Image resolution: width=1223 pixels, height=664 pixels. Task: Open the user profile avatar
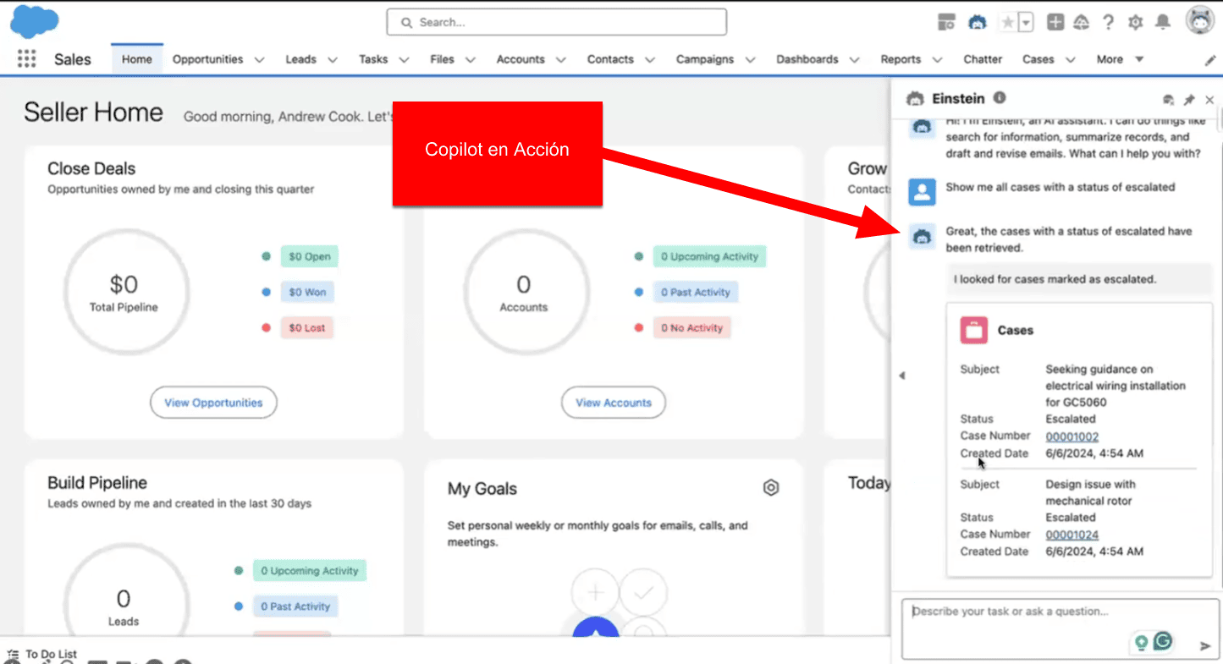pos(1200,21)
